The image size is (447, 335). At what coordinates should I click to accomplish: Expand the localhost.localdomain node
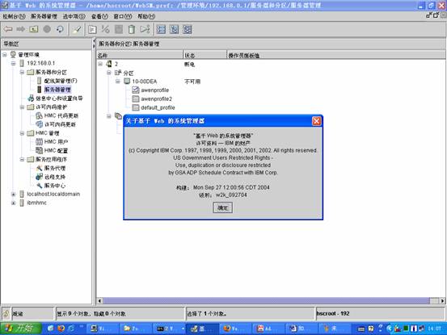click(14, 194)
